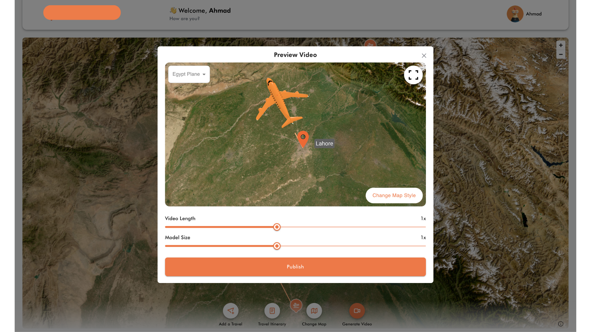Open the Egypt Plane model dropdown
The height and width of the screenshot is (332, 591).
(189, 74)
